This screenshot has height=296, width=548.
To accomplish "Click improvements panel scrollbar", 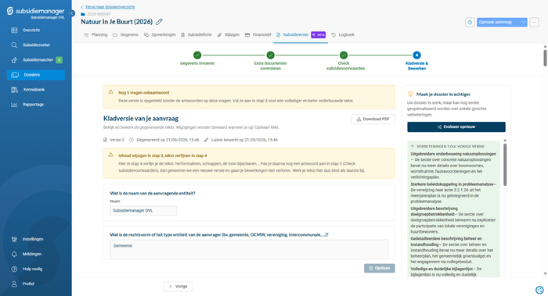I will pyautogui.click(x=505, y=165).
